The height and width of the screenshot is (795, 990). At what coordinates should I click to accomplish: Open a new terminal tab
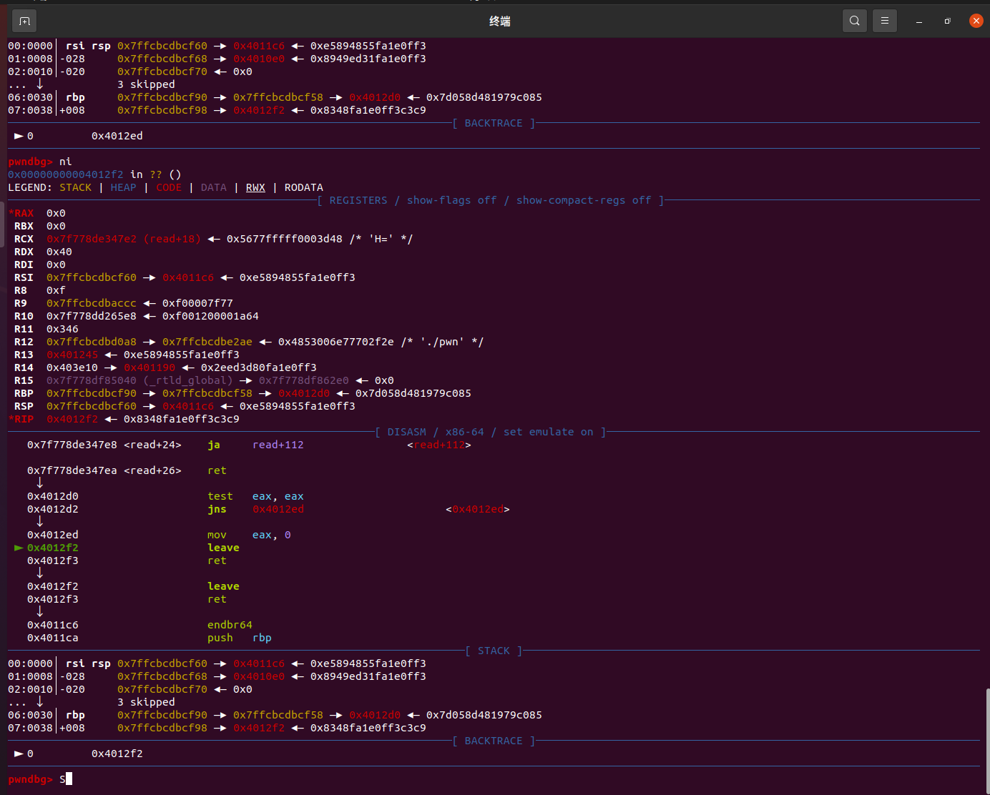(x=24, y=21)
